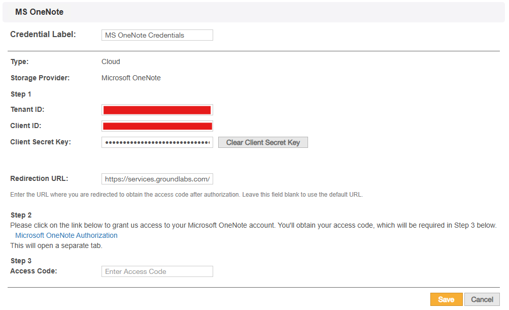Select the MS OneNote header title
This screenshot has height=310, width=509.
(x=39, y=11)
